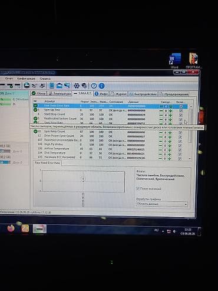The height and width of the screenshot is (291, 218).
Task: Sort by the Порог column header
Action: pos(84,102)
